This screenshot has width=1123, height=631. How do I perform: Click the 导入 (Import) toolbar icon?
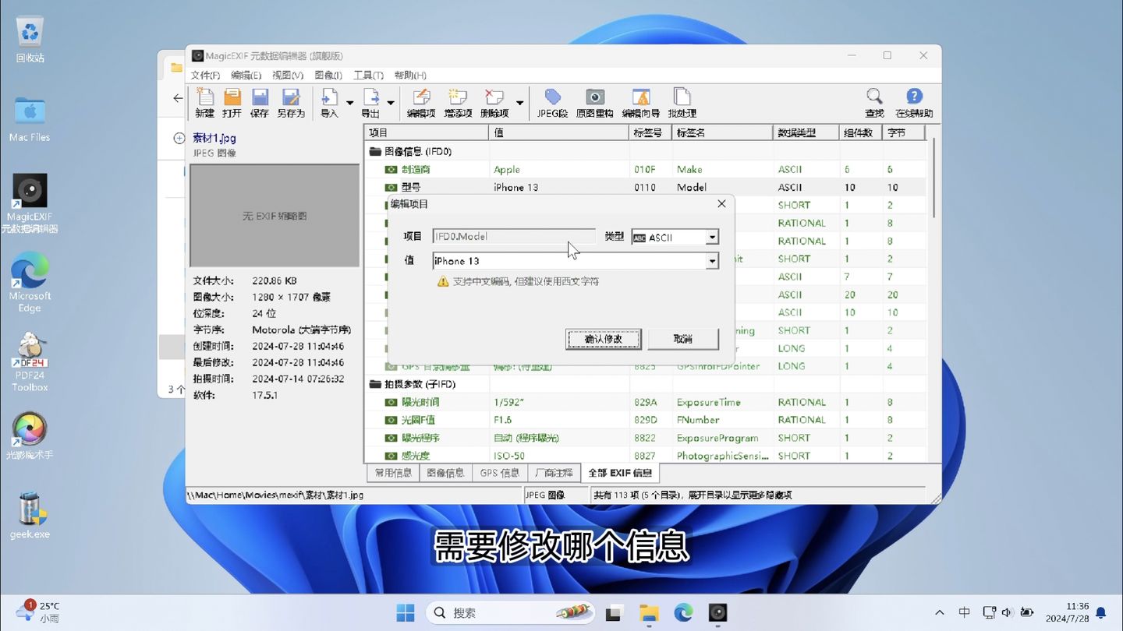click(329, 103)
